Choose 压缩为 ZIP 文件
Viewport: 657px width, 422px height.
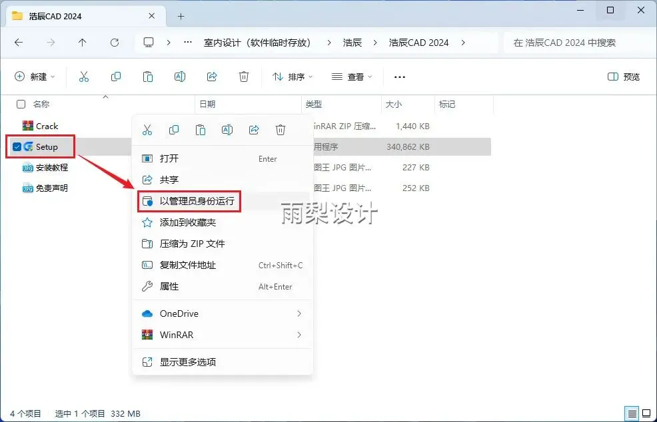tap(222, 244)
